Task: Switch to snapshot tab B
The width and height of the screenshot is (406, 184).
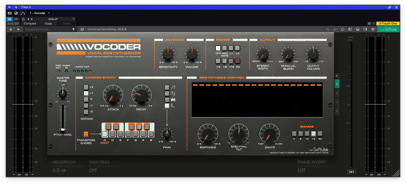Action: pos(337,93)
